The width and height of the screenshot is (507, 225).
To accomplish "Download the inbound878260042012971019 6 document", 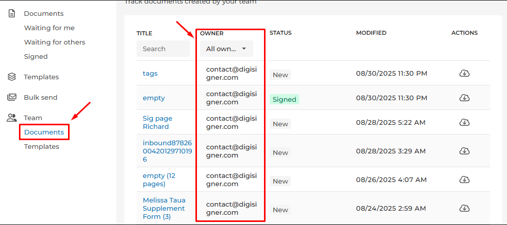I will coord(464,151).
